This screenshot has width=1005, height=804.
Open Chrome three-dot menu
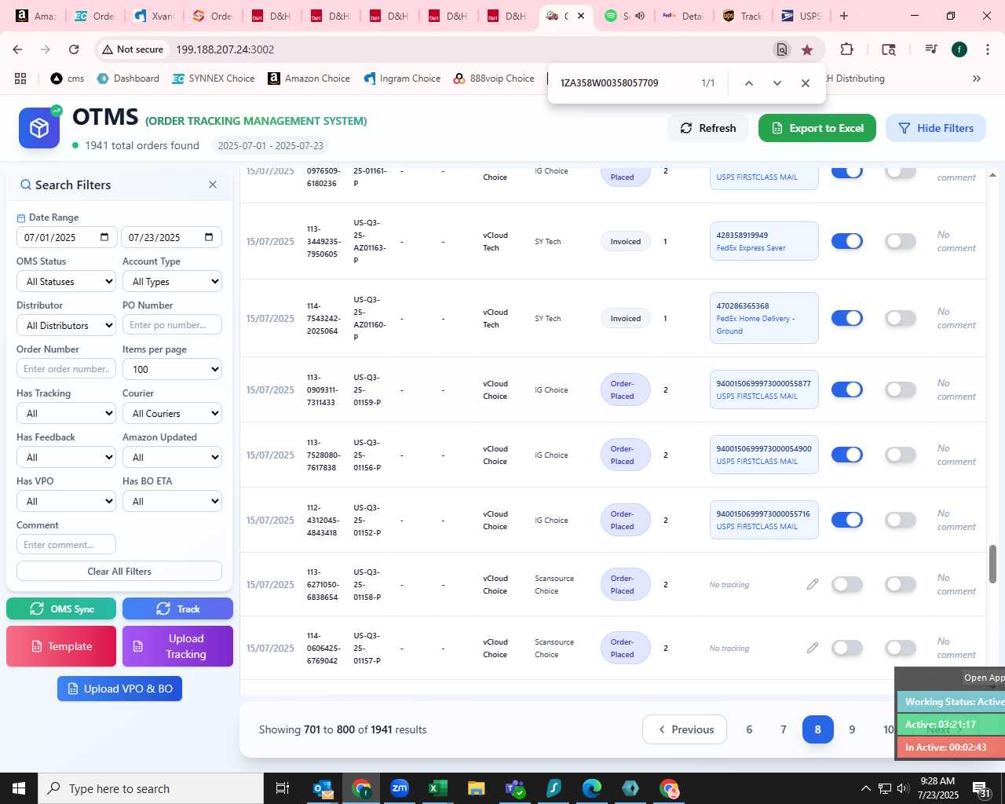(987, 49)
